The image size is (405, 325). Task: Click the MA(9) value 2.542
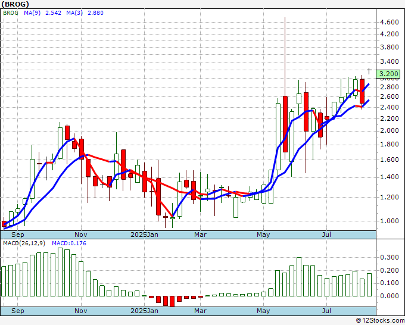coord(53,13)
